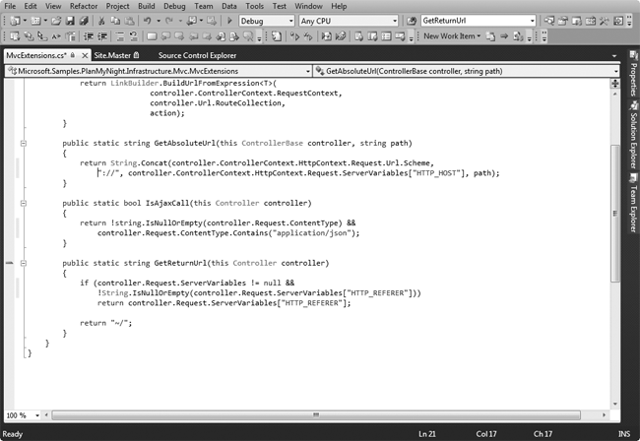Click the "HTTP_HOST" string in code
Image resolution: width=640 pixels, height=441 pixels.
438,173
